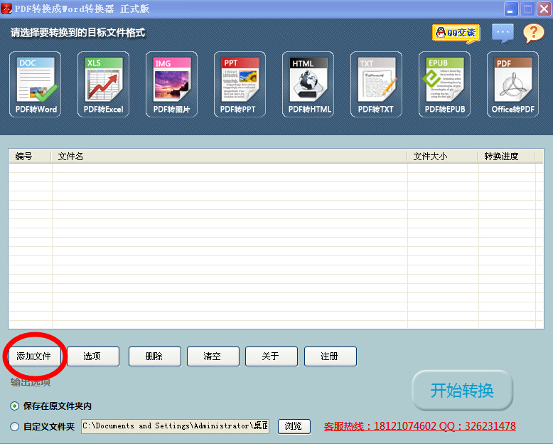Close the converter window
553x444 pixels.
point(544,9)
